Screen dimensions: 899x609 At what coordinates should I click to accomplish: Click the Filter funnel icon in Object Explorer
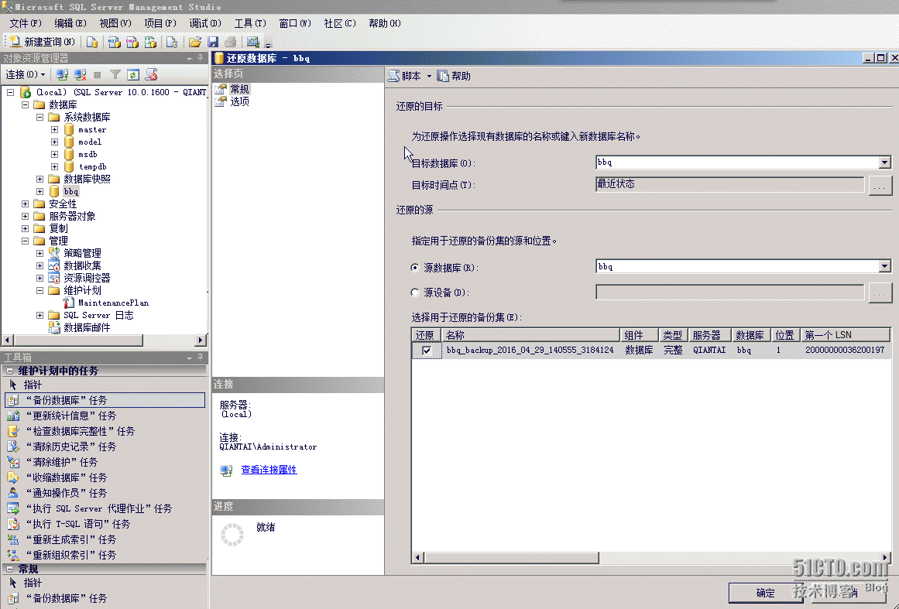115,74
